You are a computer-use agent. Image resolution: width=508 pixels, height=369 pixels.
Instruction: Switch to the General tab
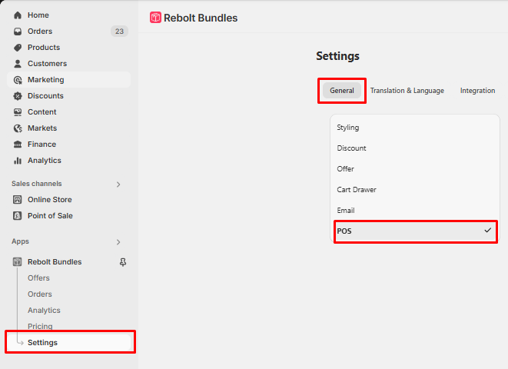tap(342, 91)
